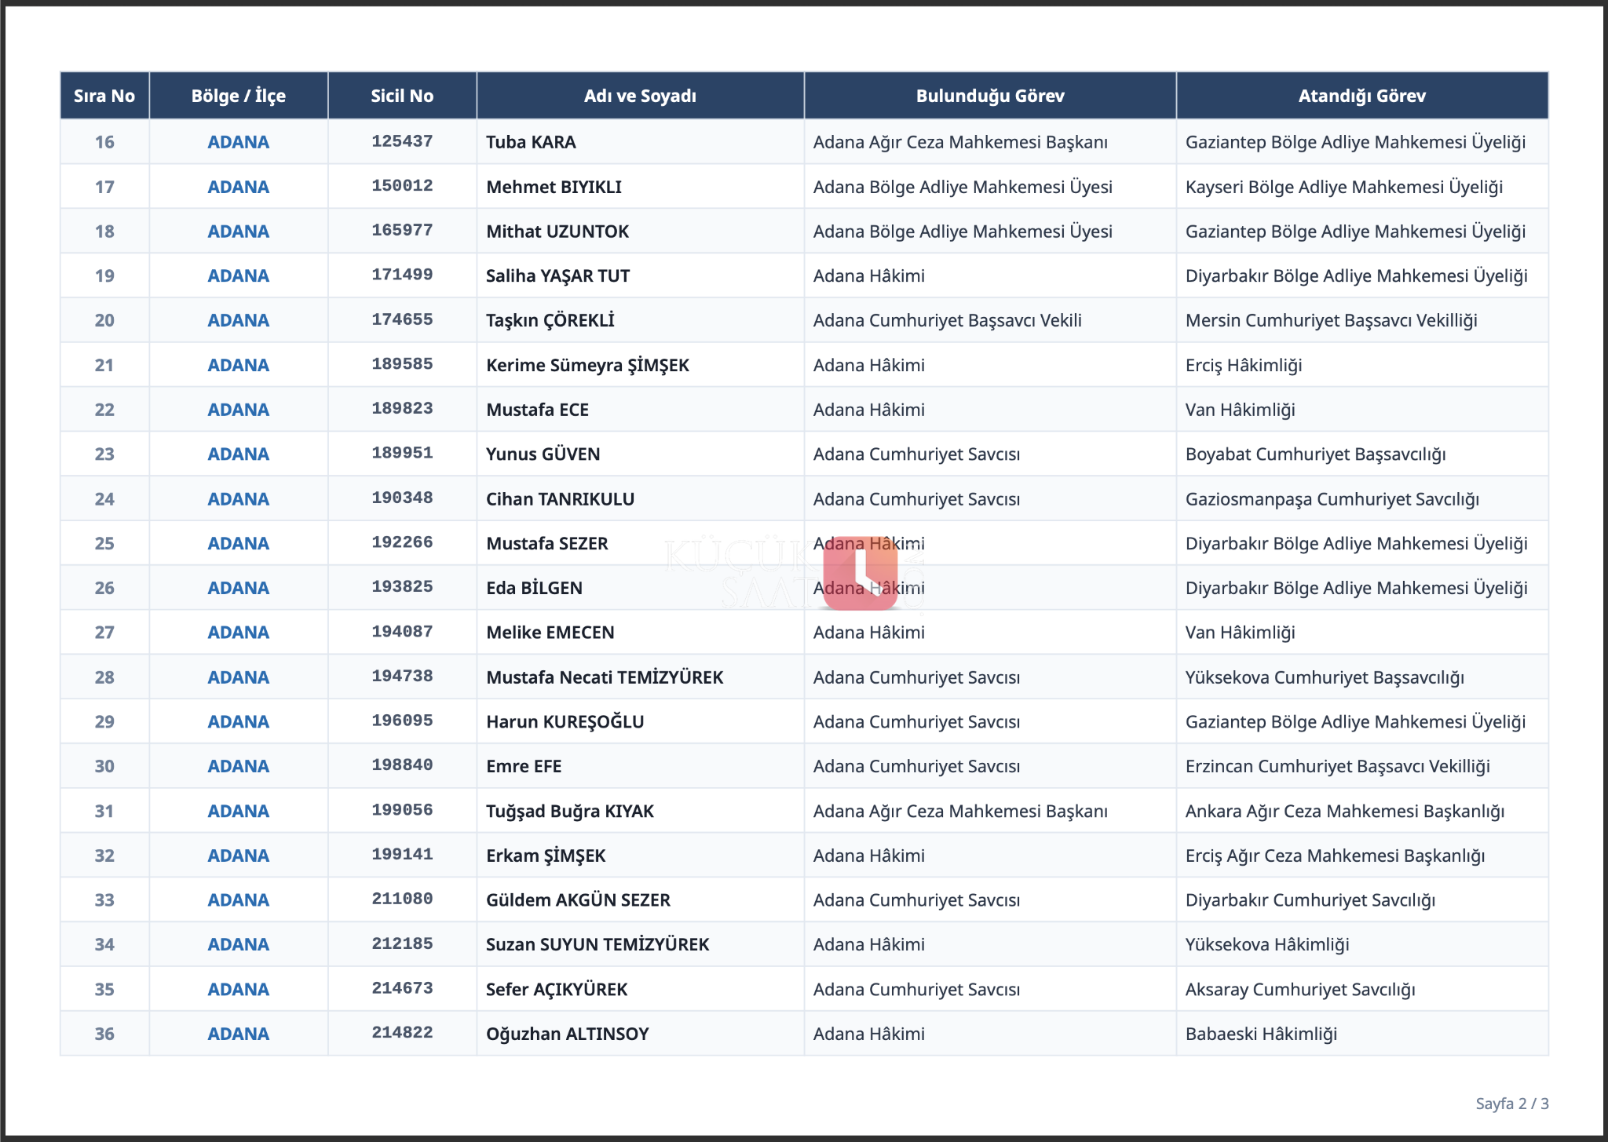
Task: Click the red clock watermark icon
Action: point(860,573)
